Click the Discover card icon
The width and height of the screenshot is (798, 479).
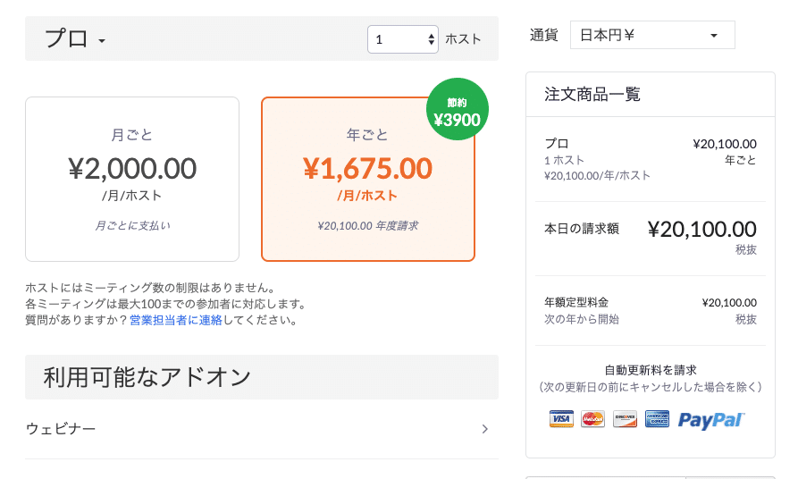[x=625, y=419]
